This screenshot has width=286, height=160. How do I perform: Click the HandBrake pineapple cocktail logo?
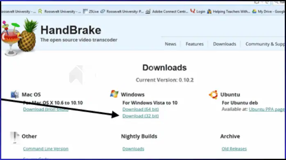[x=19, y=37]
